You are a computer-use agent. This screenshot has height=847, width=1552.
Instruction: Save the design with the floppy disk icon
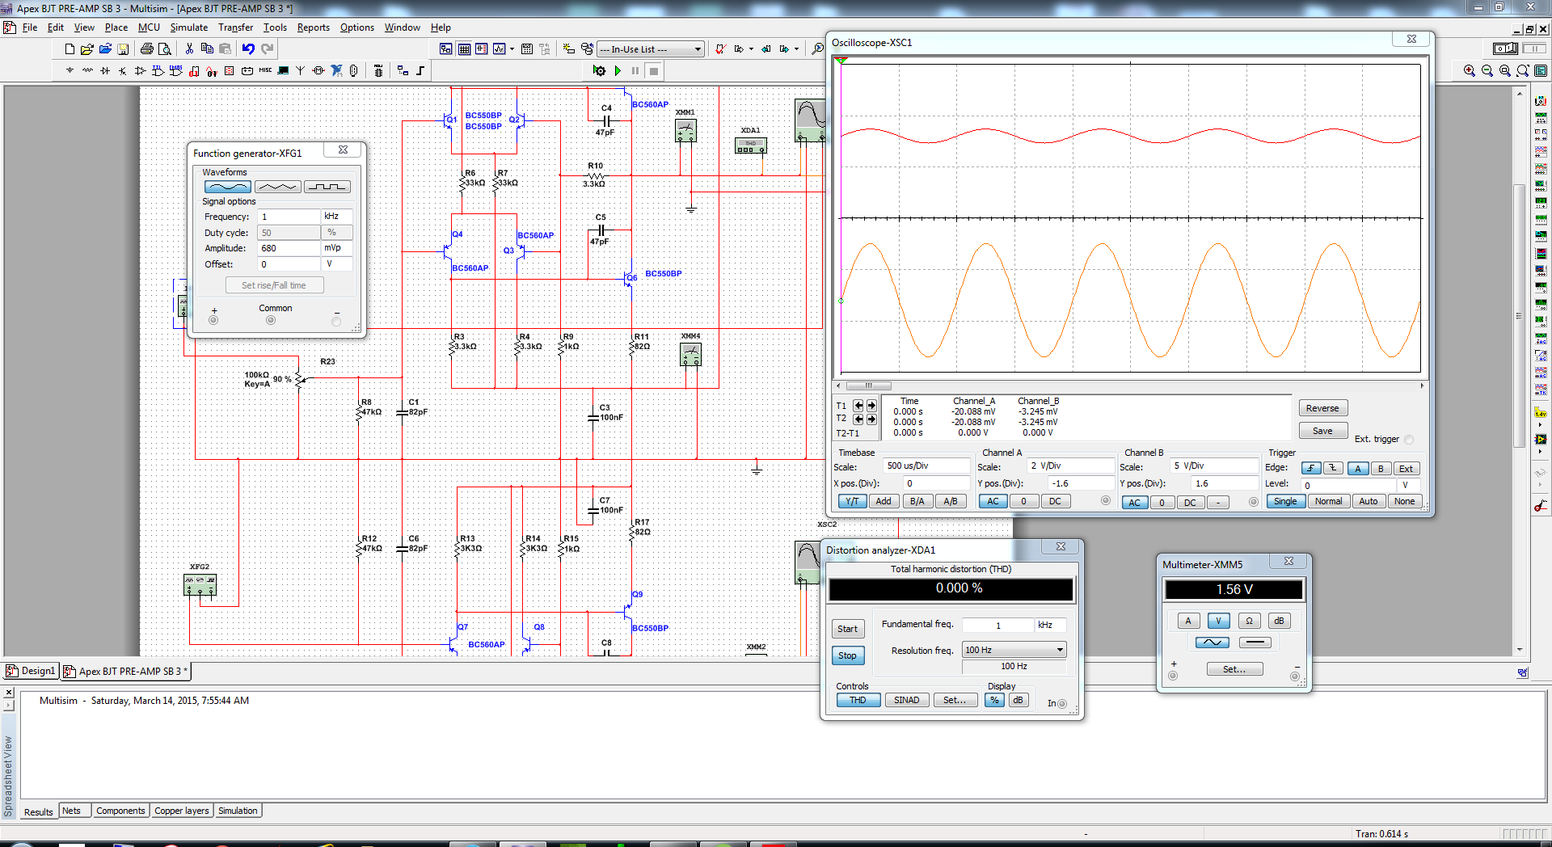pyautogui.click(x=123, y=49)
